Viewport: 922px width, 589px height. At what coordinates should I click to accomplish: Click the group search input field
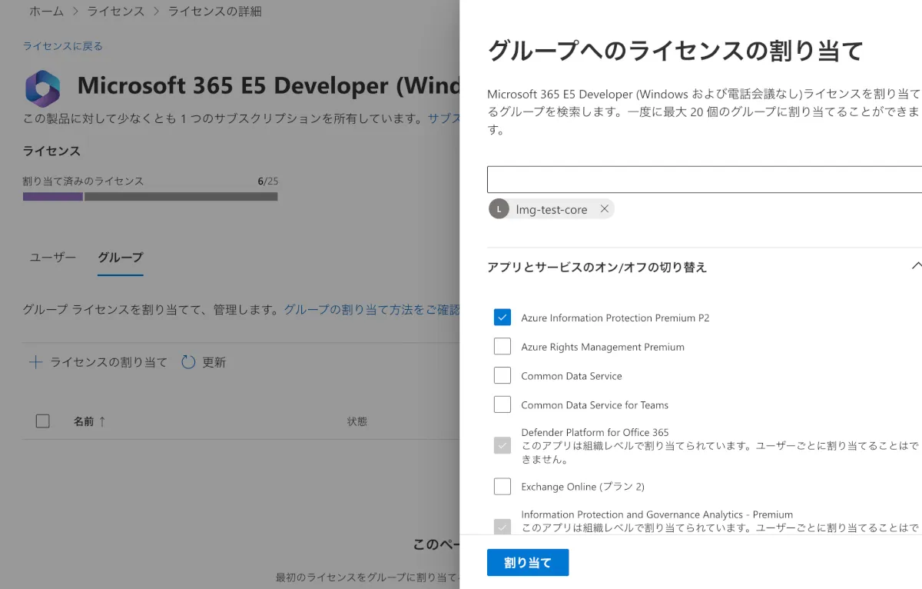click(x=705, y=179)
